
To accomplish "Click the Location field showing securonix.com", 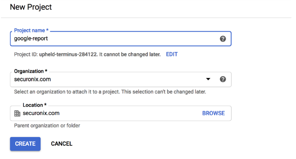I will [x=104, y=113].
